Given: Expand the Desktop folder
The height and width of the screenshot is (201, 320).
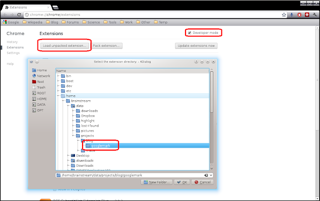Looking at the screenshot, I should point(68,156).
